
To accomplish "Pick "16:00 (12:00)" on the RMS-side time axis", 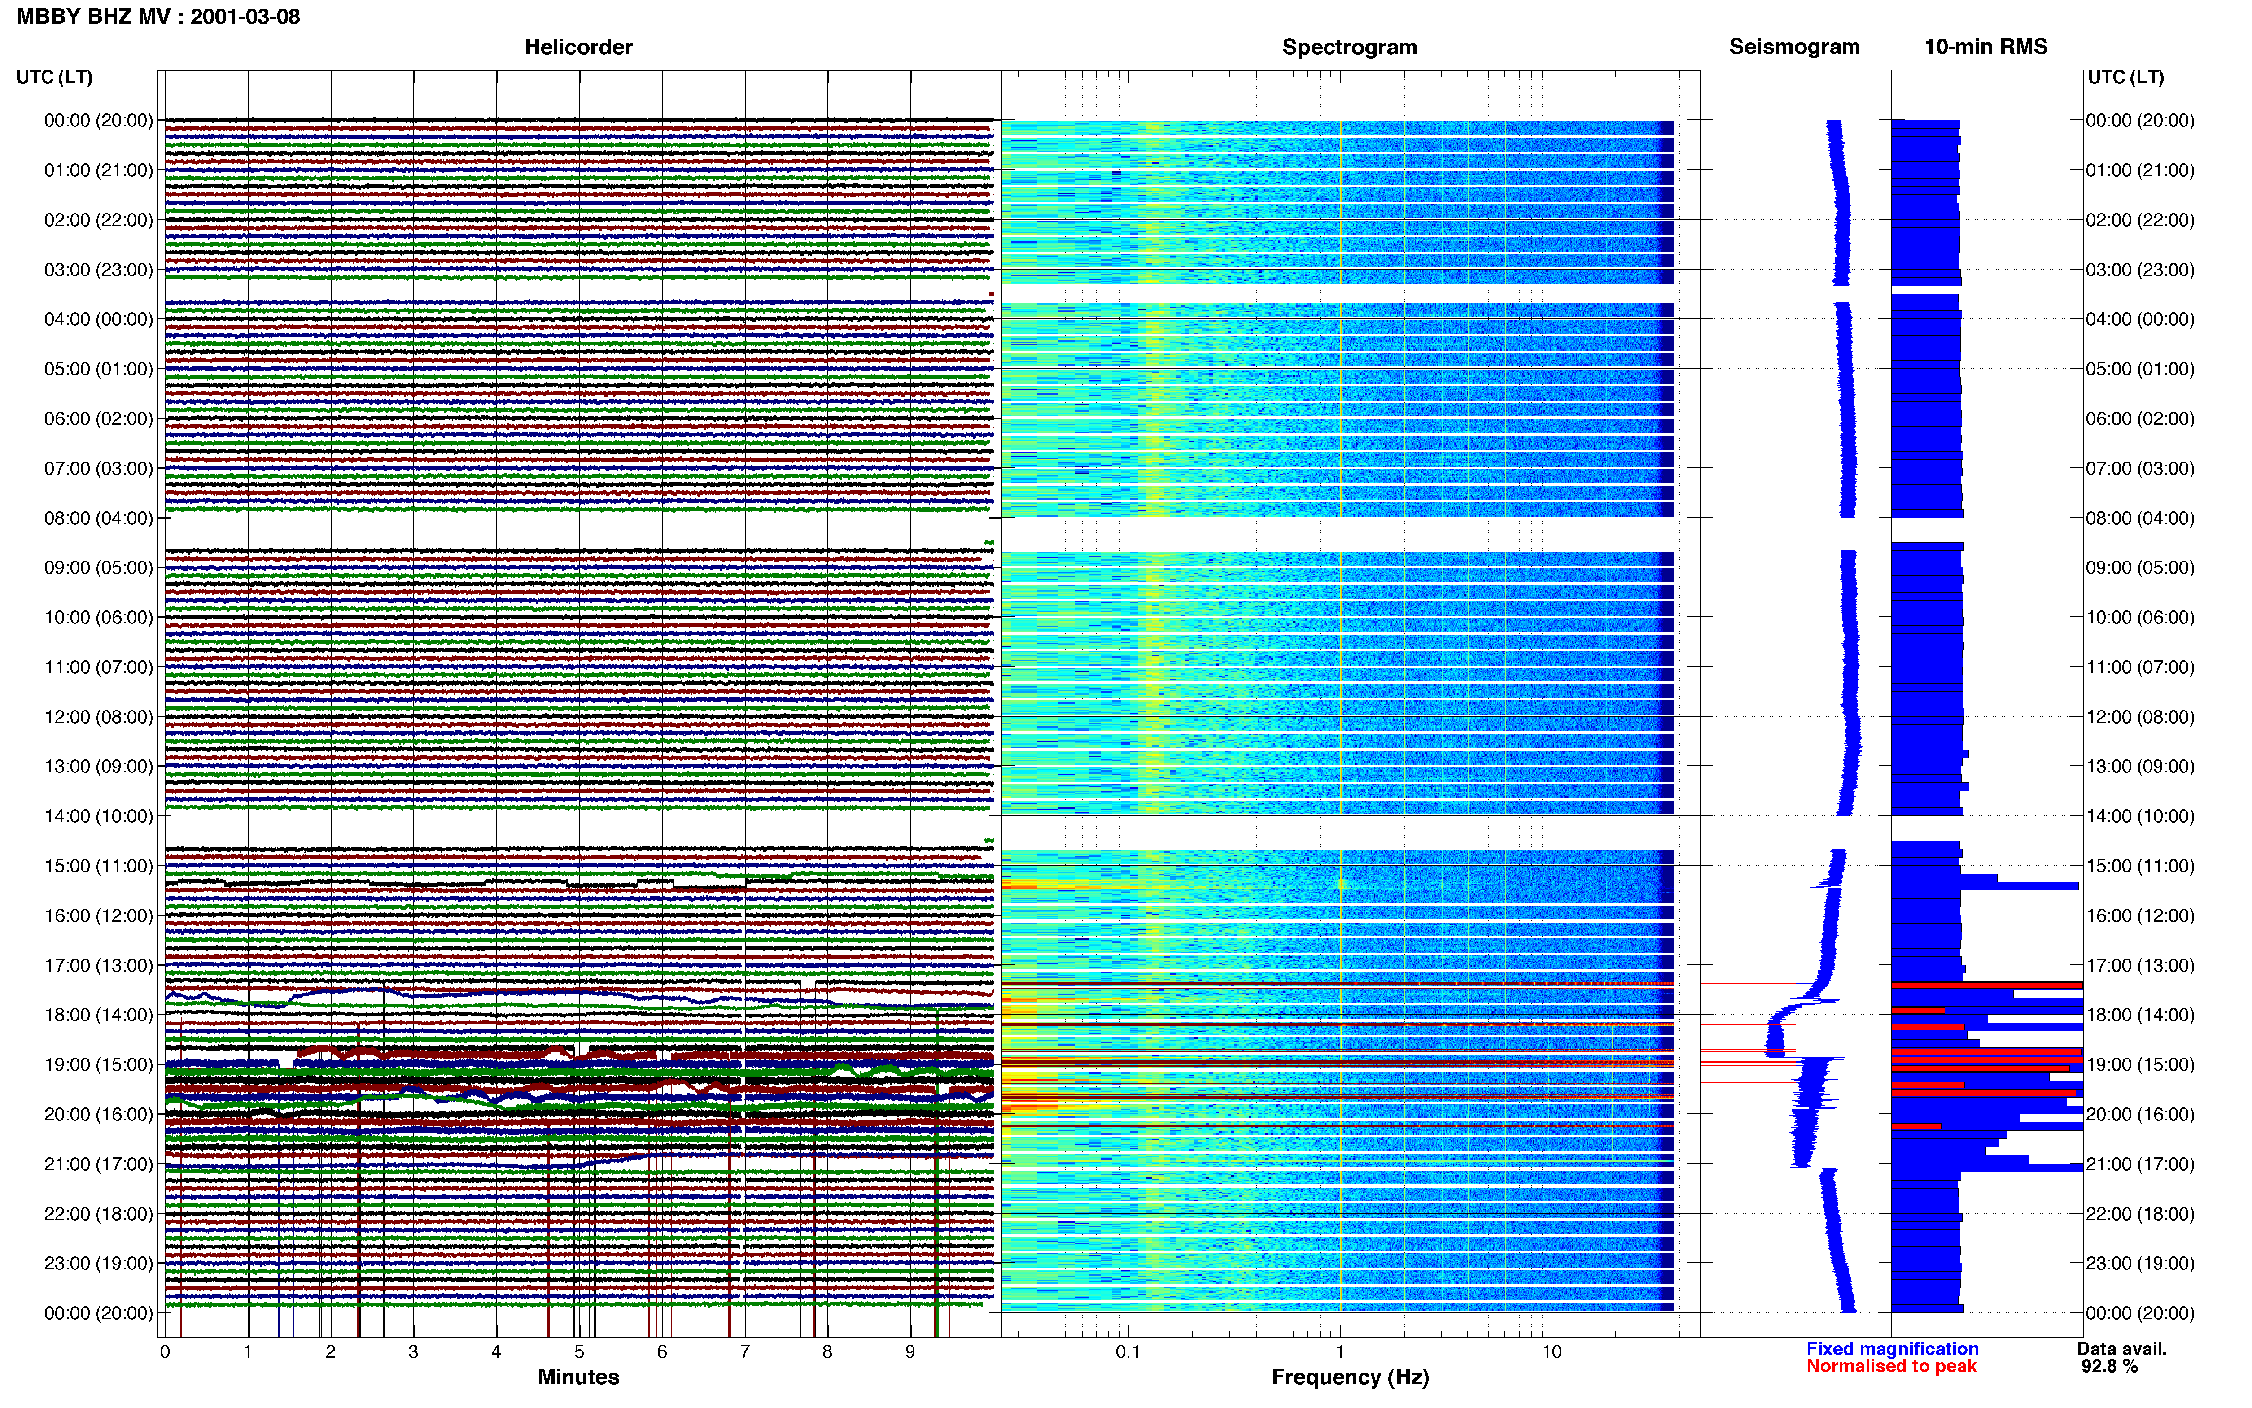I will (x=2140, y=915).
